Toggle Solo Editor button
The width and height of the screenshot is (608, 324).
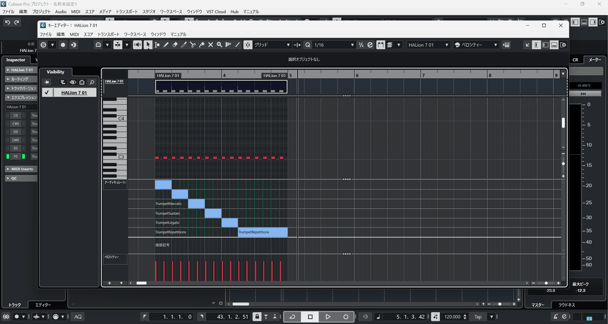pos(44,45)
